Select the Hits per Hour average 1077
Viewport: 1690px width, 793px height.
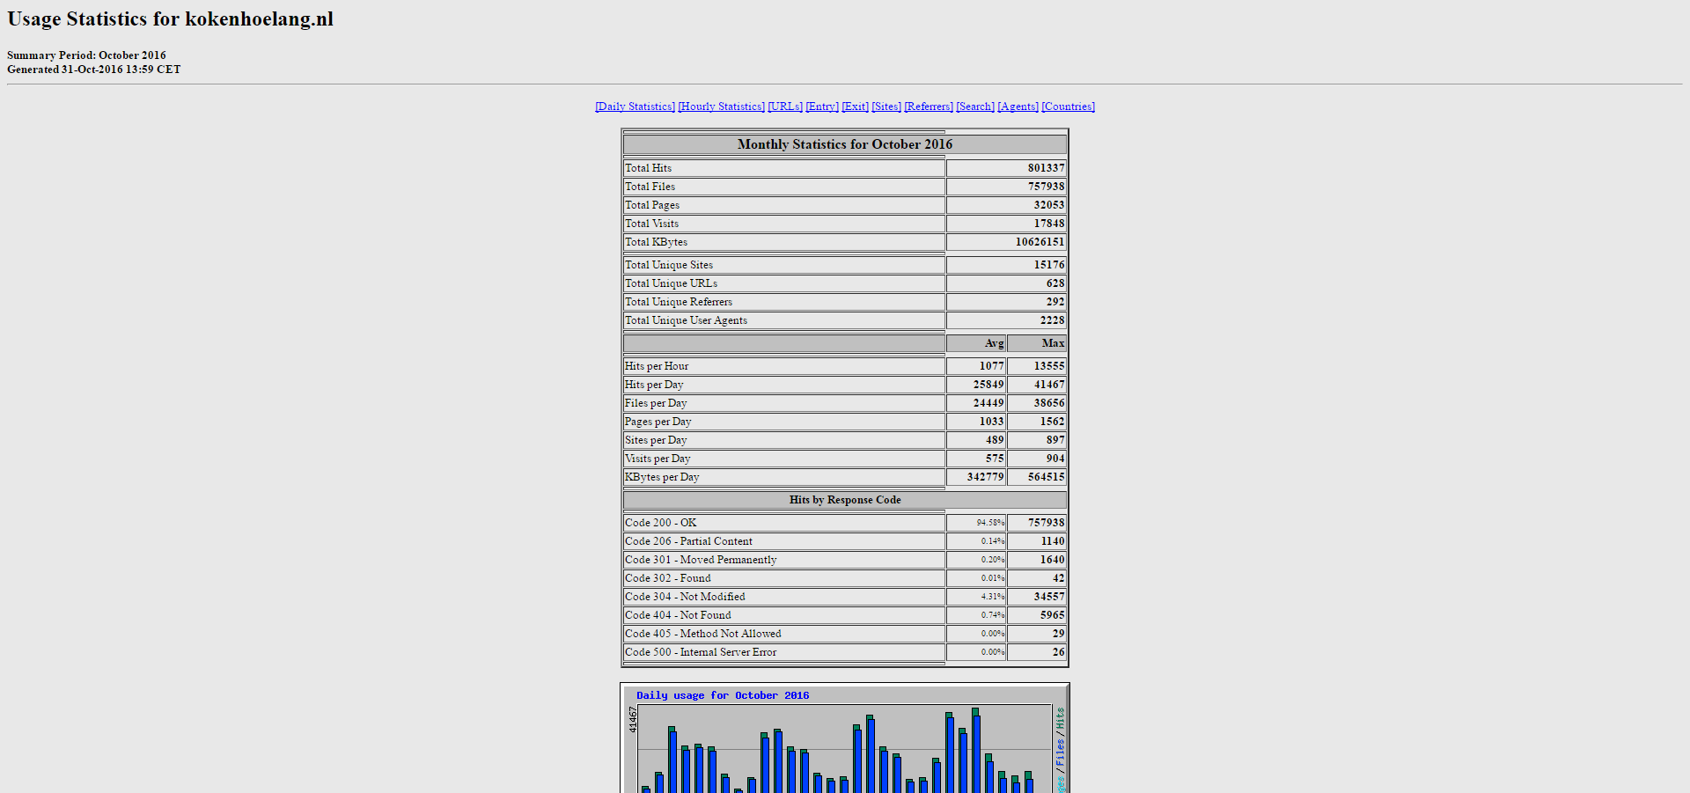(991, 366)
